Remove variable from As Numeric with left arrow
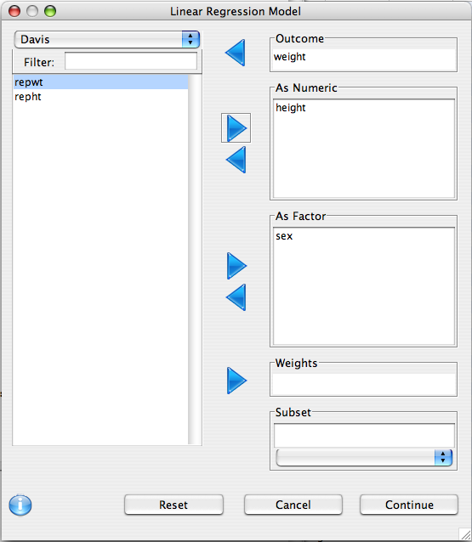This screenshot has width=472, height=542. click(236, 160)
